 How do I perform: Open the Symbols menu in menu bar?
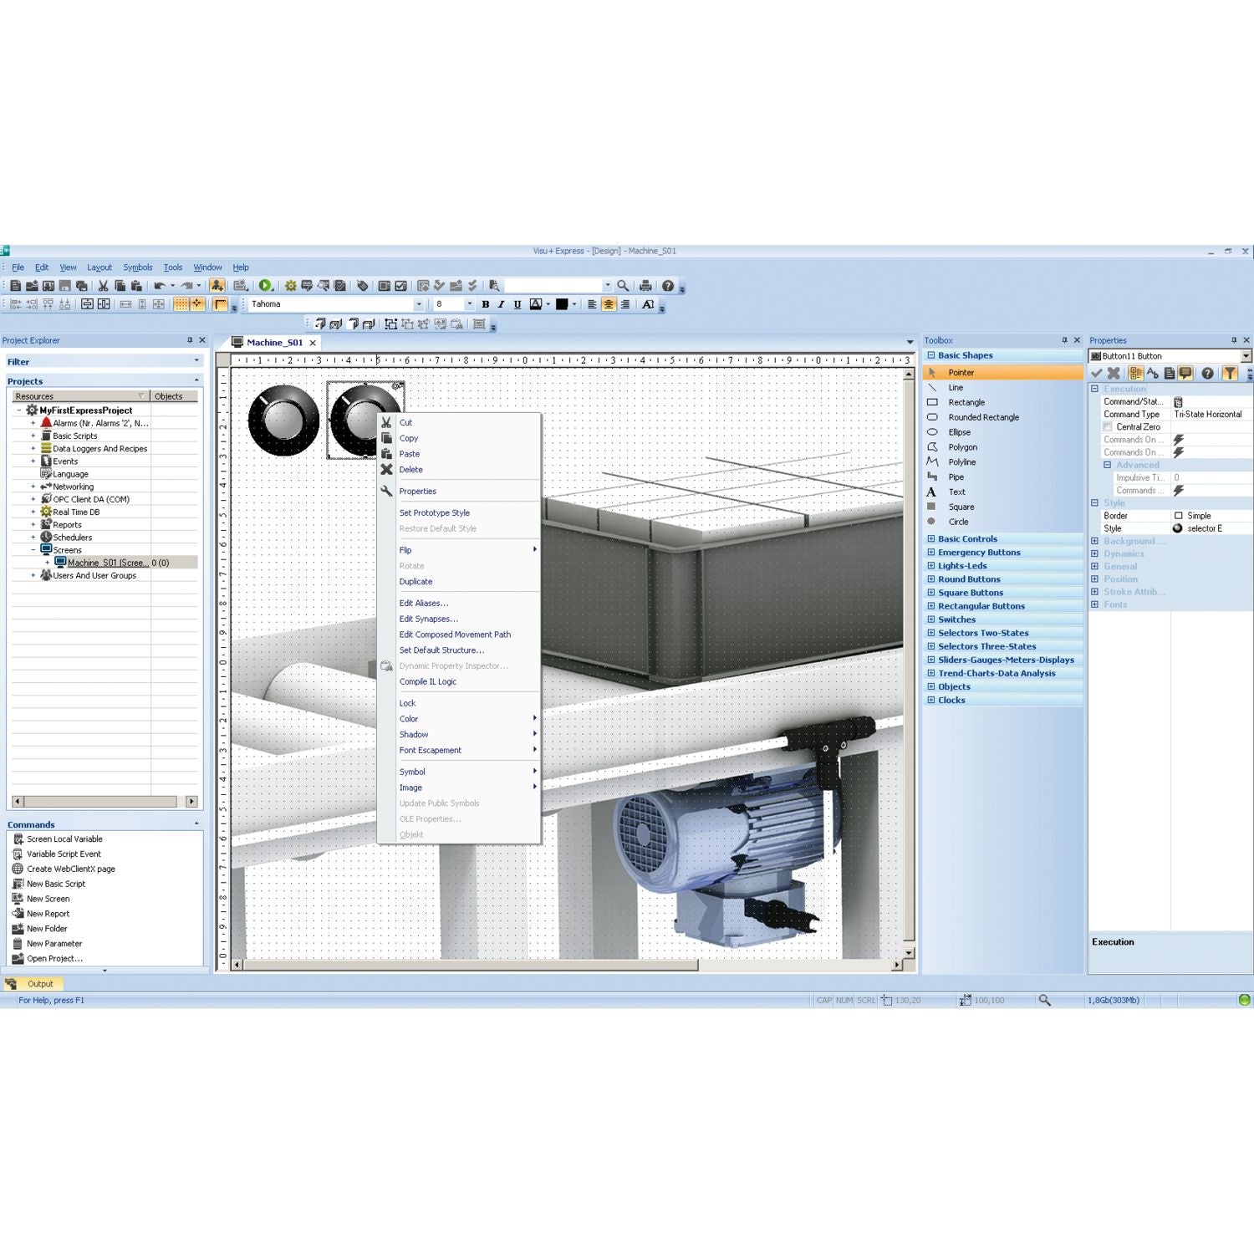[x=137, y=268]
